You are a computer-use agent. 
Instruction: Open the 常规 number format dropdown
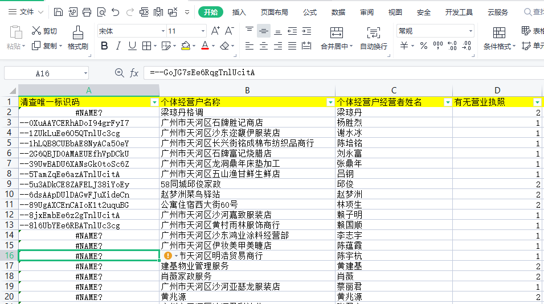[471, 31]
